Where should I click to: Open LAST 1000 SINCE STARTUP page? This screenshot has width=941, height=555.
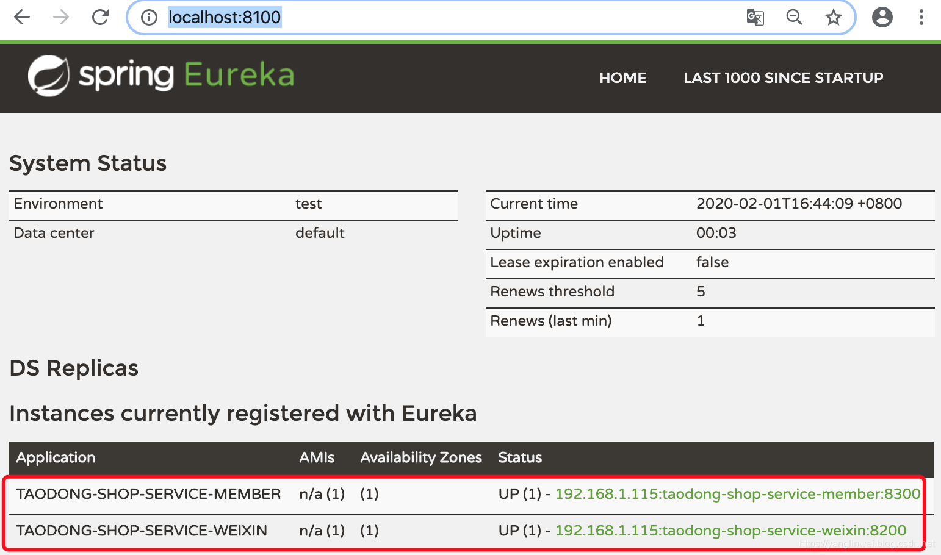[784, 78]
